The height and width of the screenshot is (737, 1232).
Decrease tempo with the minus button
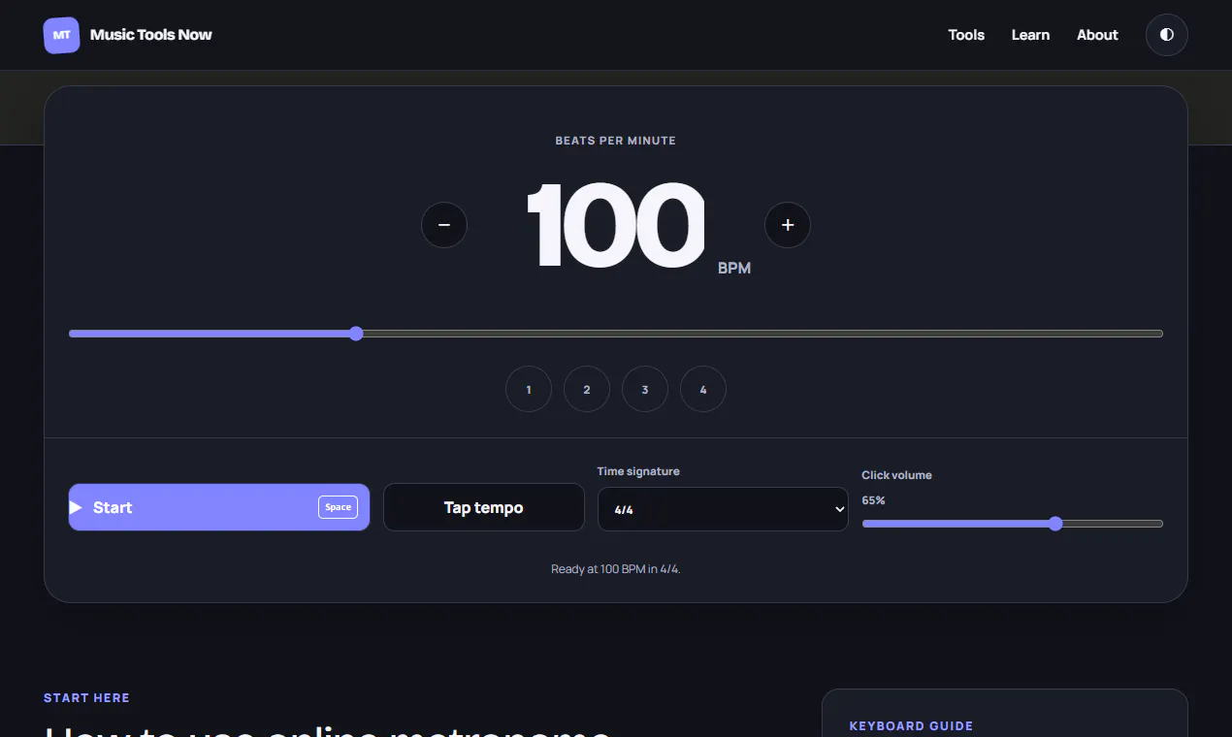(x=444, y=225)
